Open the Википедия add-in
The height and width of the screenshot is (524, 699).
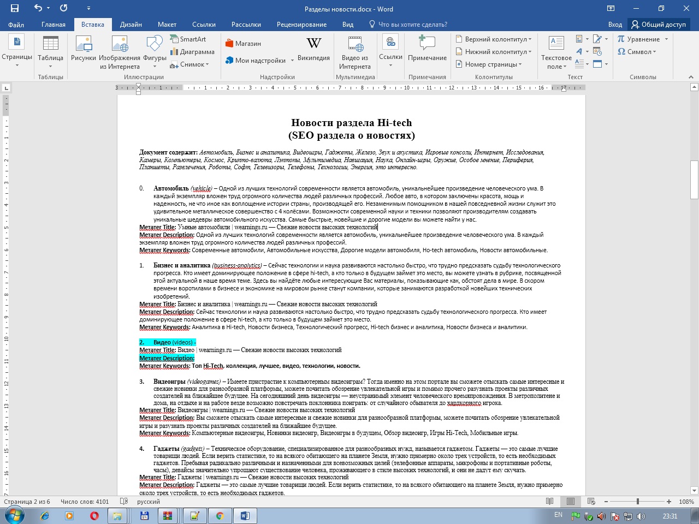pos(313,49)
